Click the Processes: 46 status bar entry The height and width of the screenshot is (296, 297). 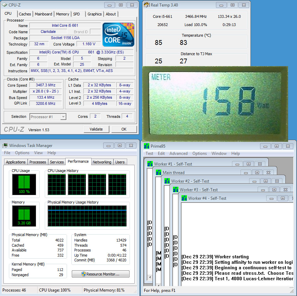click(14, 290)
